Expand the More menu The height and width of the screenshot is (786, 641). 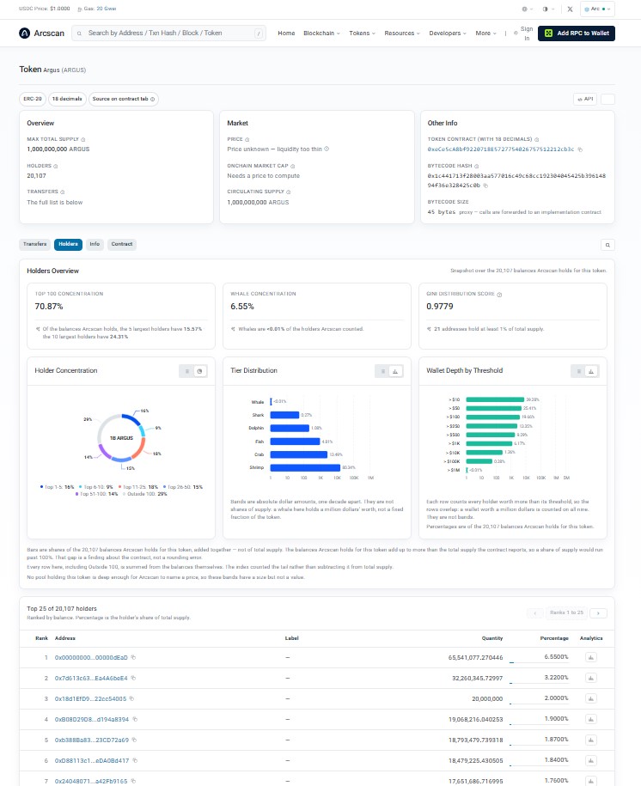(485, 34)
